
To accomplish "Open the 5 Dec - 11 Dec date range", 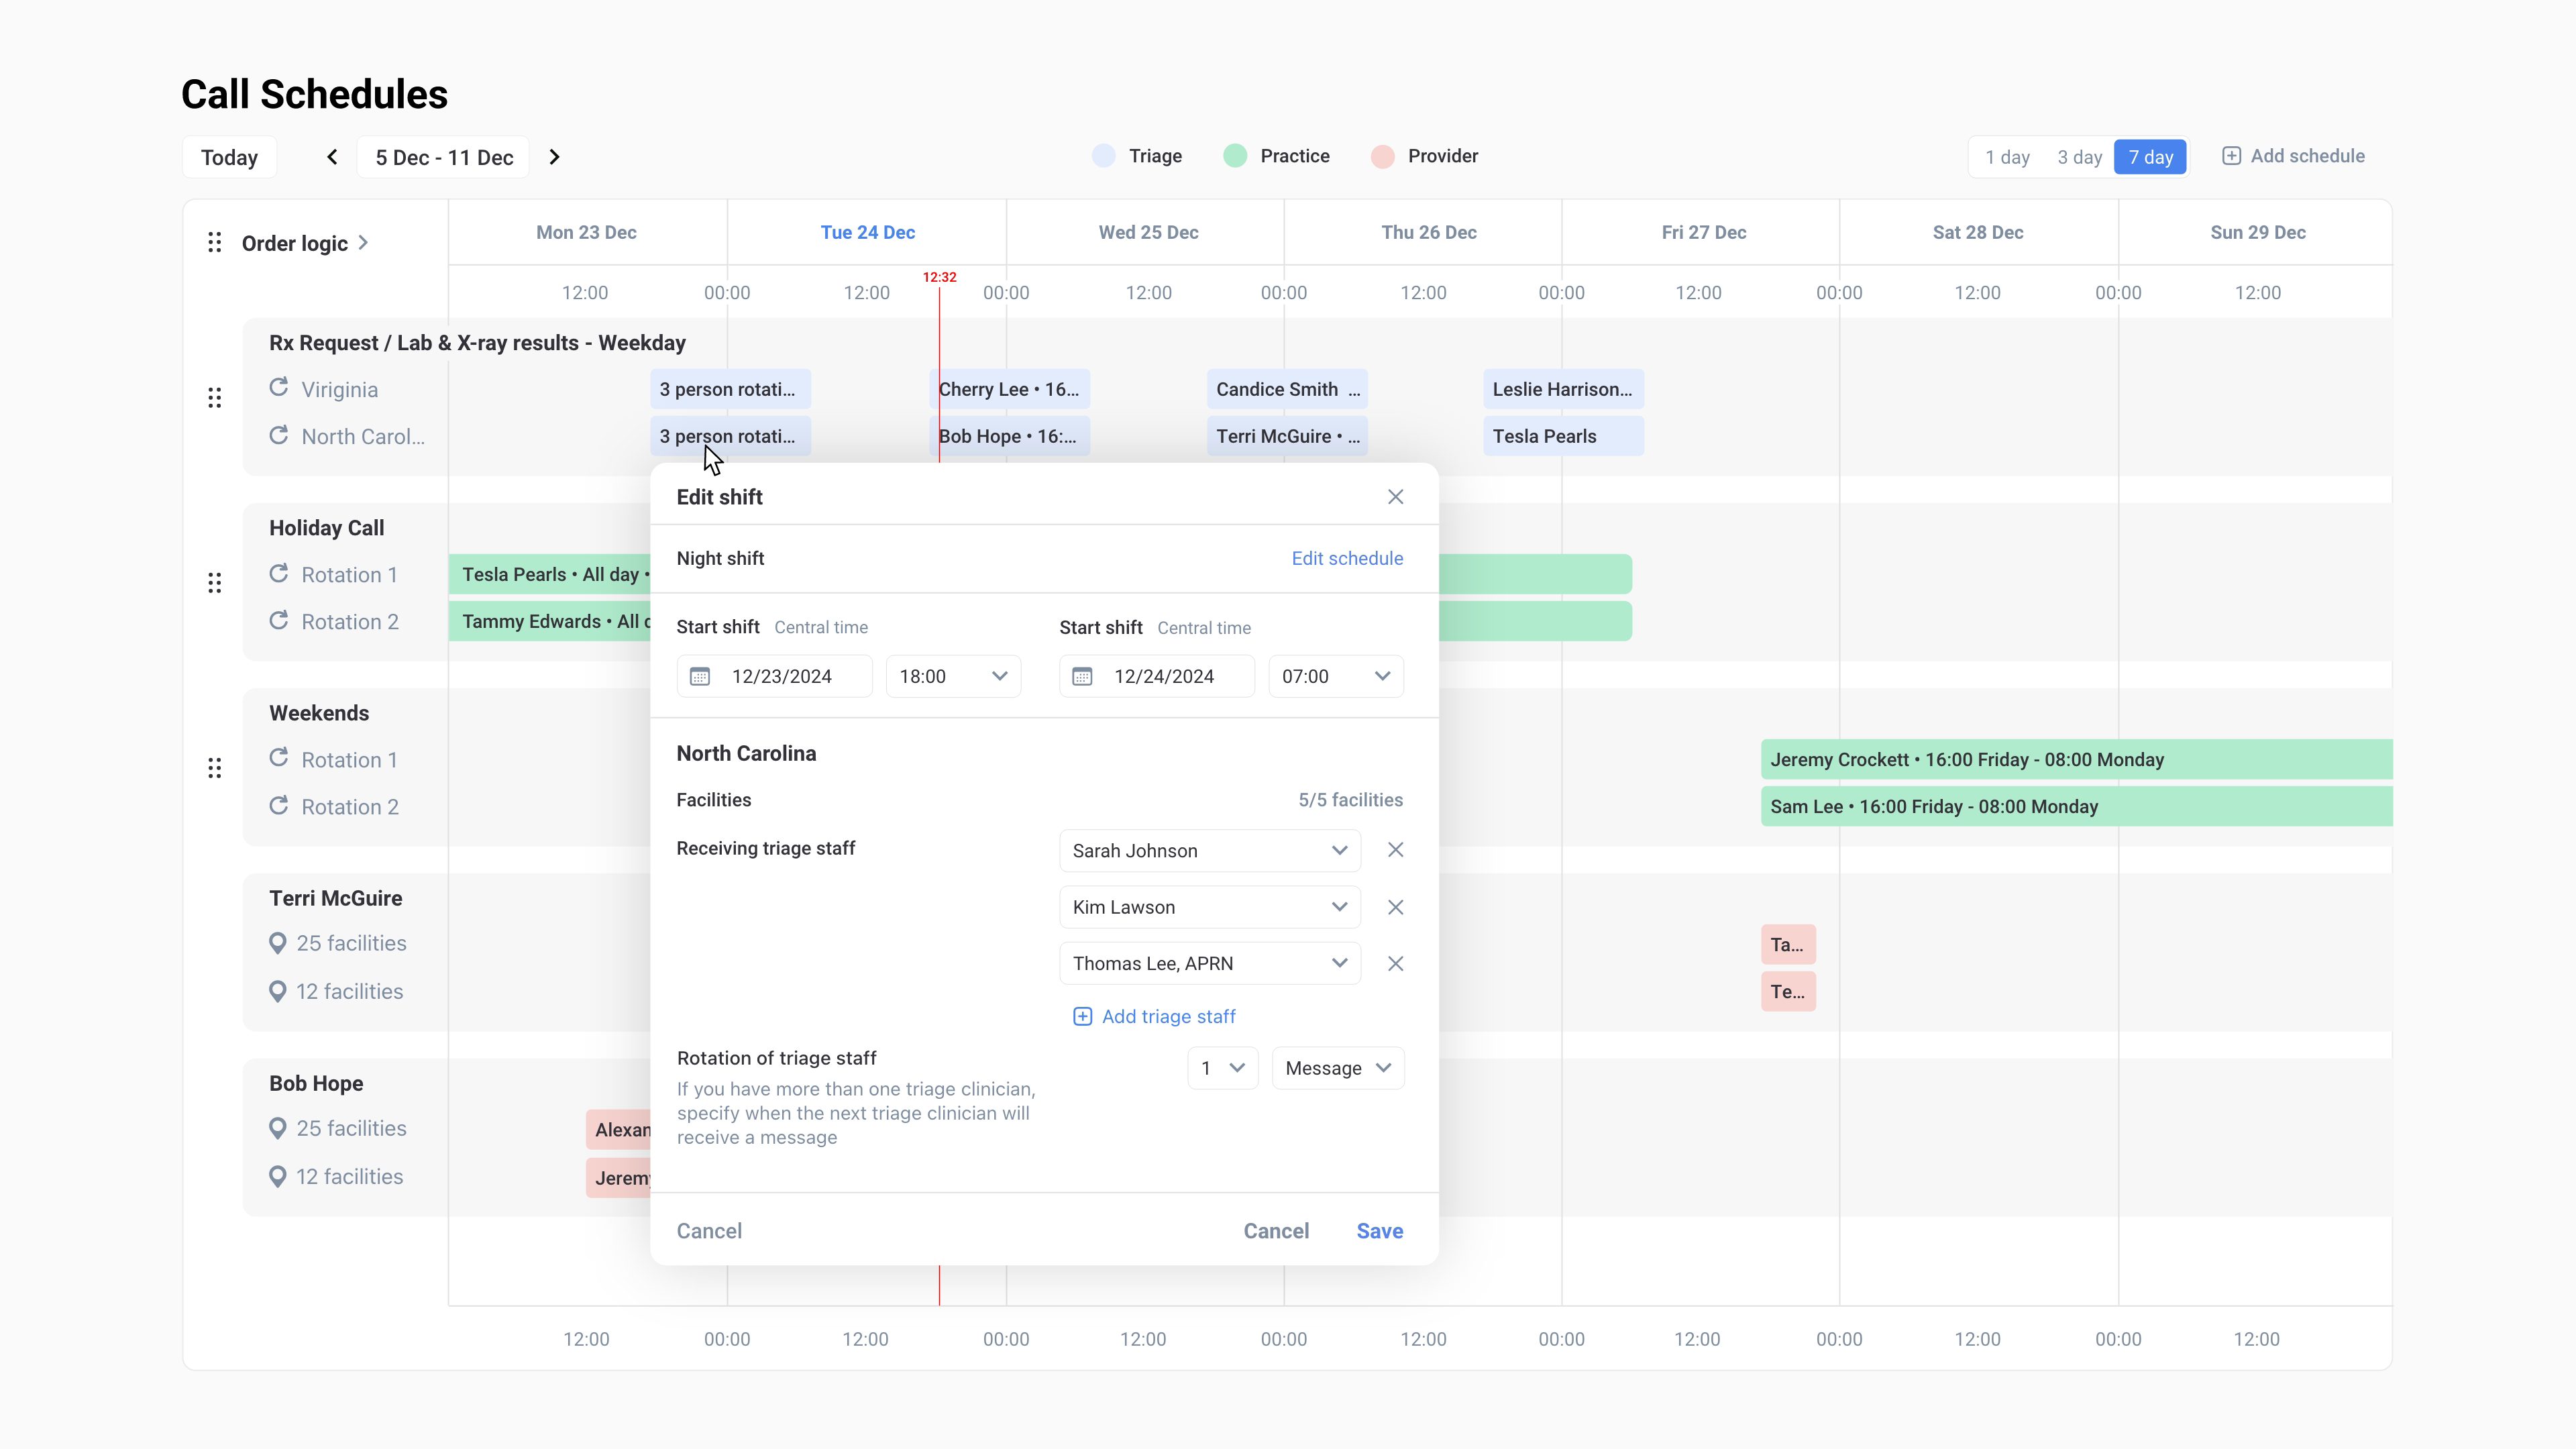I will [444, 157].
